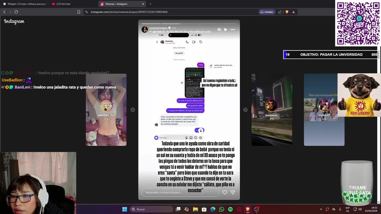Reload the Instagram page

point(16,12)
